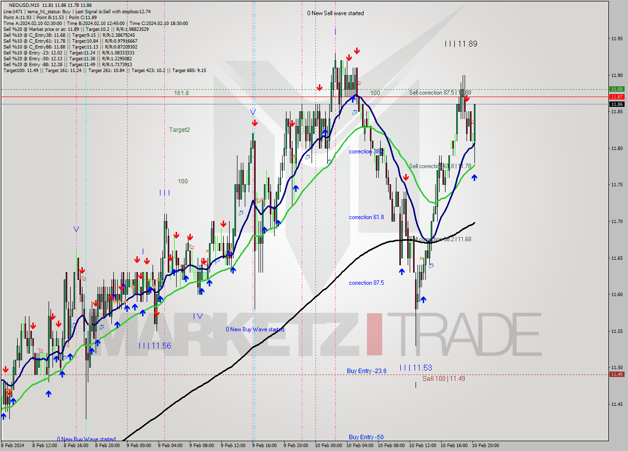Click the black 11.86 current price tag
This screenshot has width=628, height=451.
(x=617, y=104)
